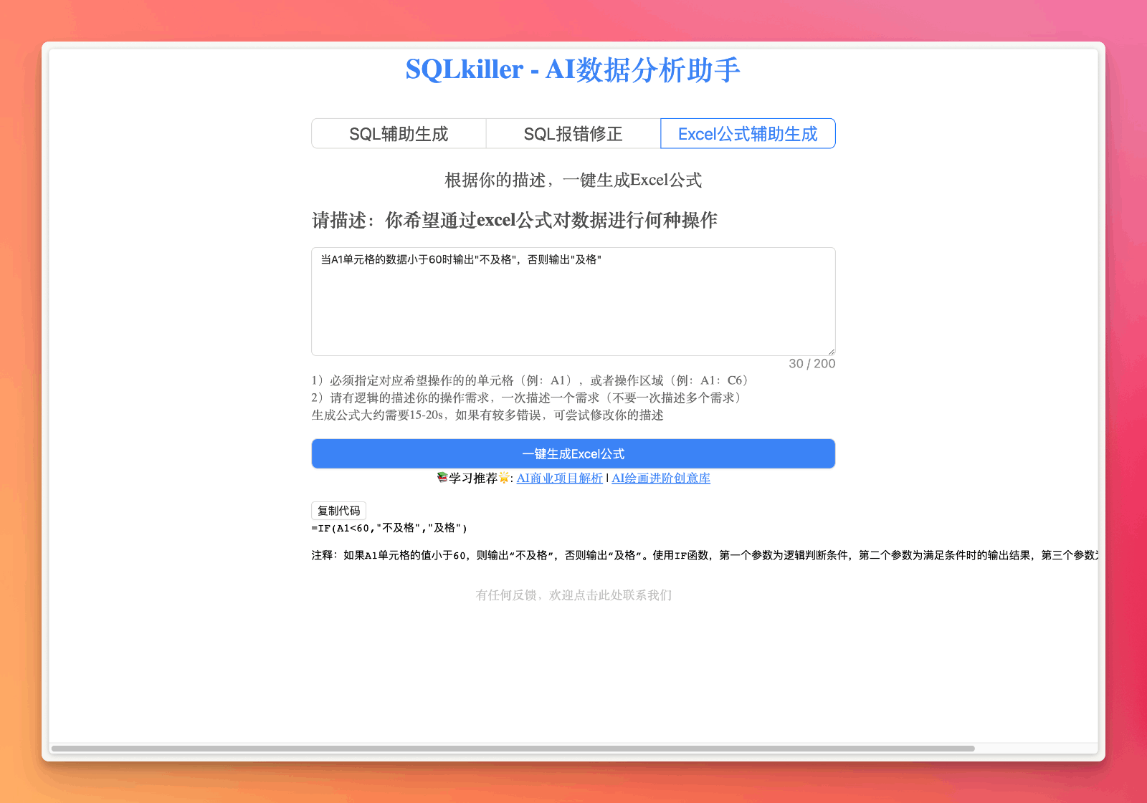Click the SQLkiller page title
Screen dimensions: 1147x803
tap(573, 69)
